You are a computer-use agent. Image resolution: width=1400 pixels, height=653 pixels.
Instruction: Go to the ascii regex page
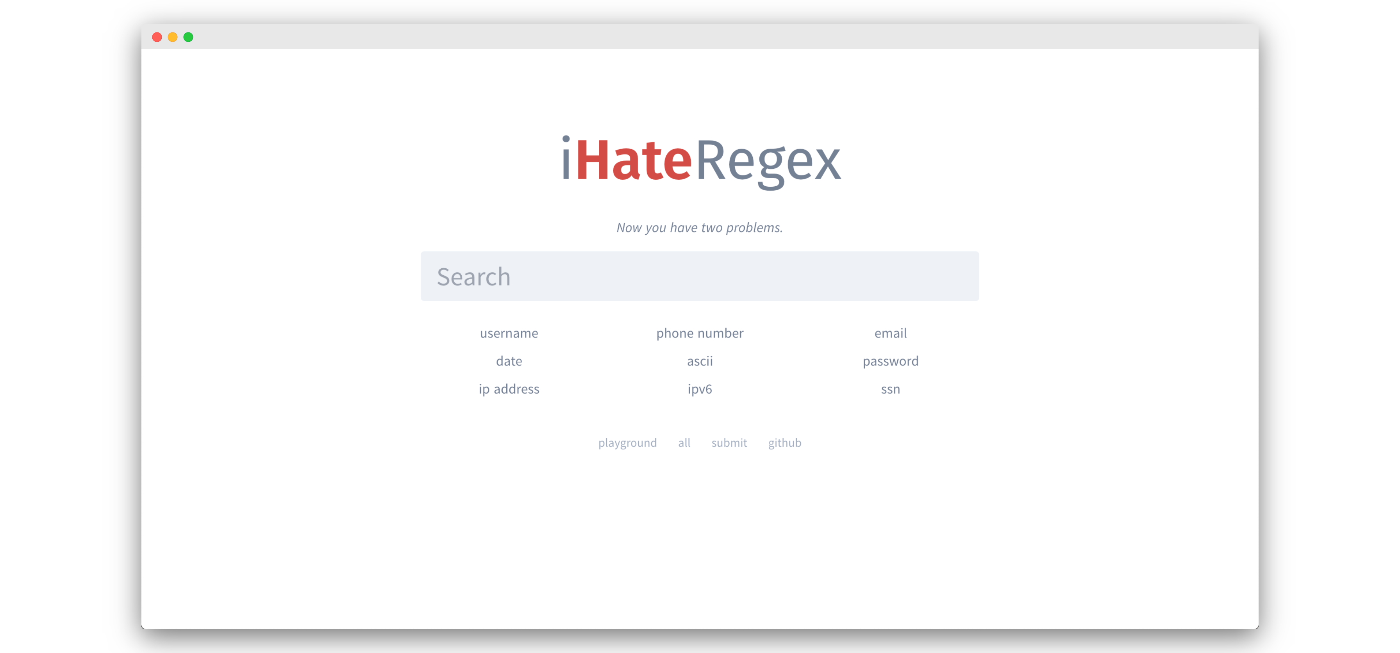(x=700, y=361)
